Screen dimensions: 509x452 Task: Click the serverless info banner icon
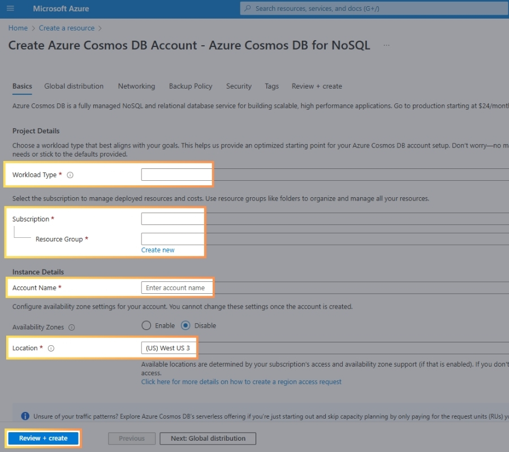click(25, 416)
